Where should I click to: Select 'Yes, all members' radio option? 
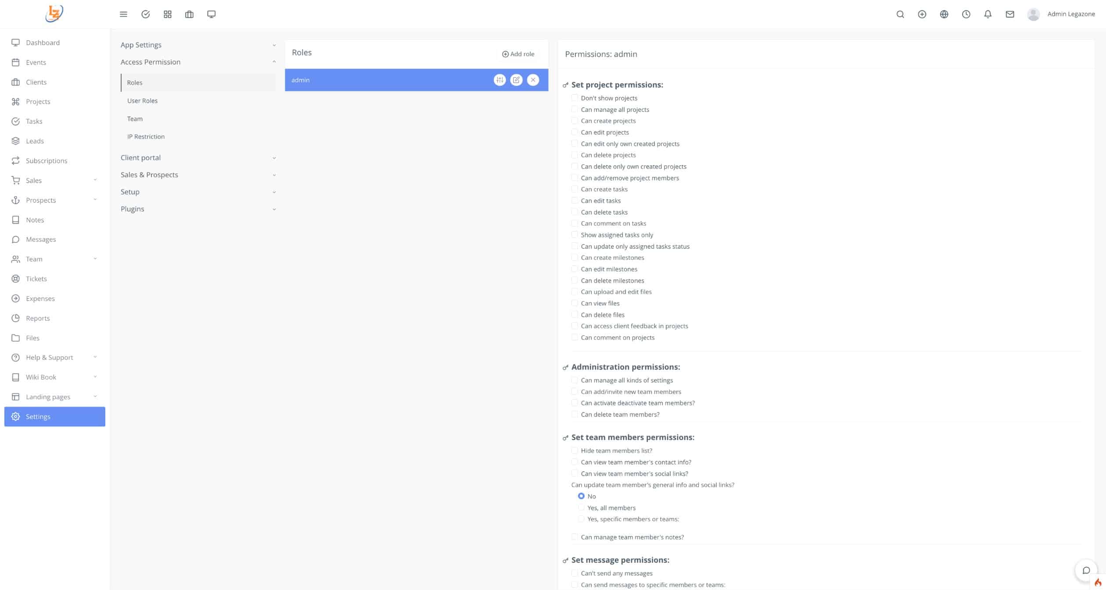pyautogui.click(x=581, y=508)
